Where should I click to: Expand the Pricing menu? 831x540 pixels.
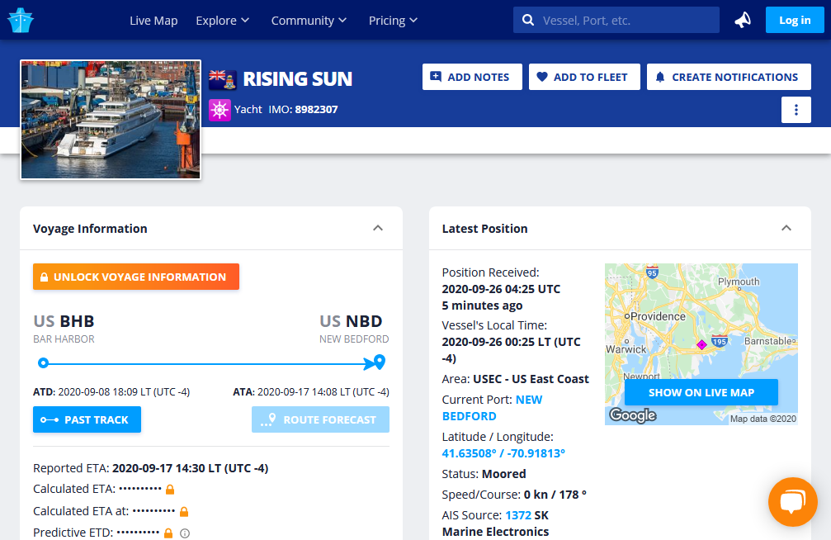[393, 21]
